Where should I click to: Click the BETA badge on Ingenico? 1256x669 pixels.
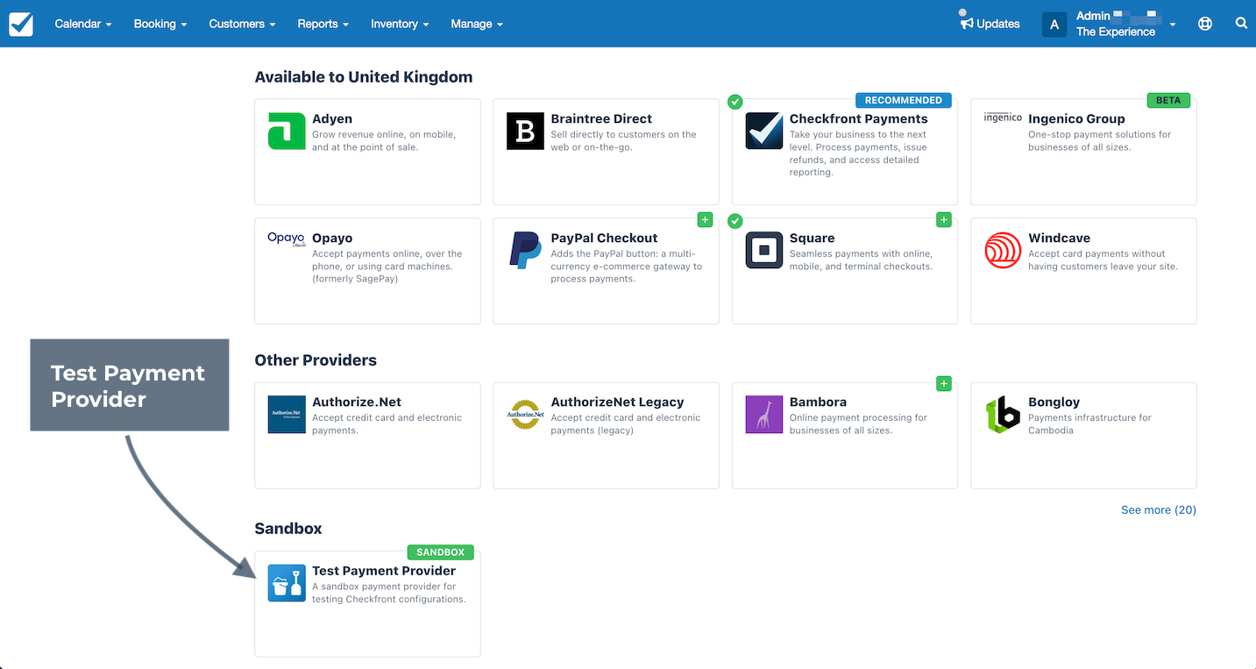pyautogui.click(x=1168, y=100)
